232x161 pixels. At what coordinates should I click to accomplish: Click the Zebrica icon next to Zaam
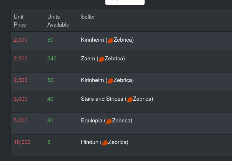coord(102,59)
